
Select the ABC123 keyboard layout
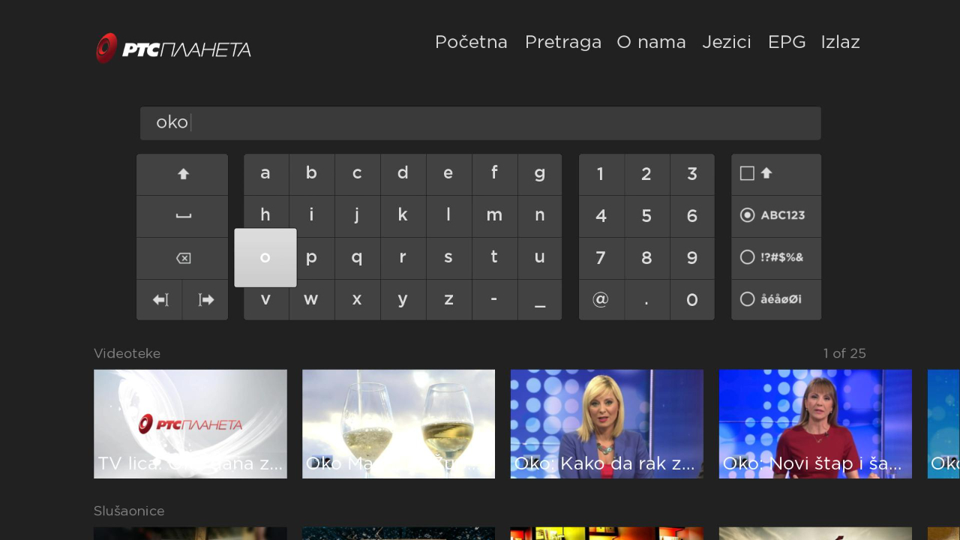(776, 215)
